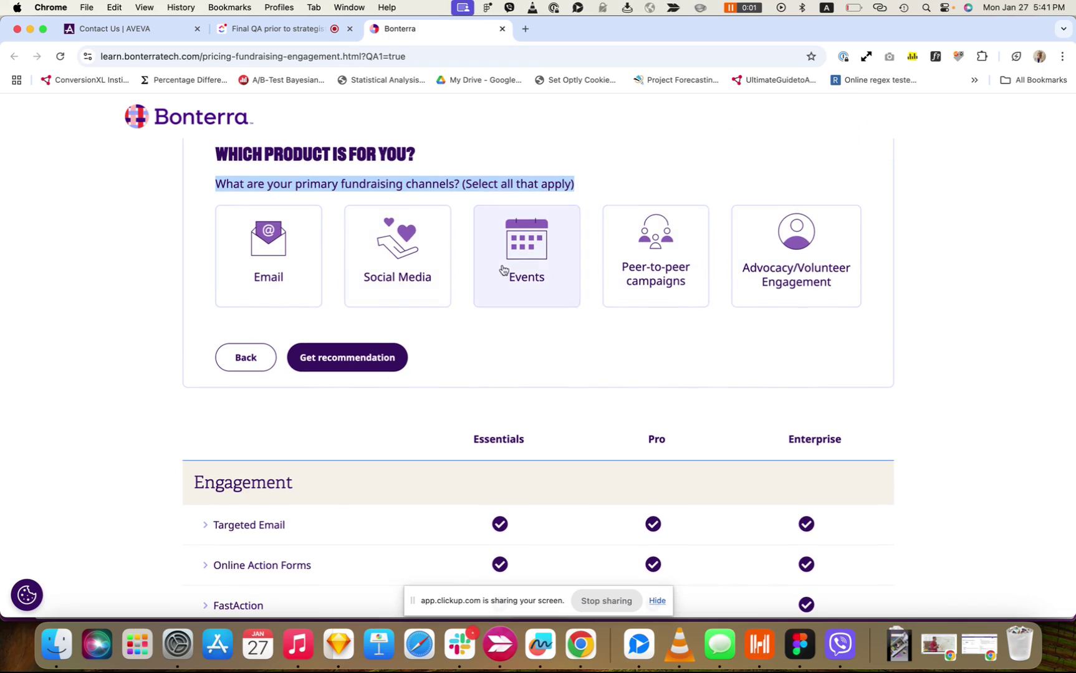The width and height of the screenshot is (1076, 673).
Task: Open the Online regex tester bookmark
Action: [873, 80]
